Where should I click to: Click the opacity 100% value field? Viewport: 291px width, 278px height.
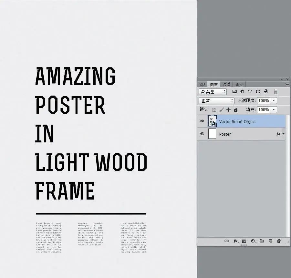(264, 101)
